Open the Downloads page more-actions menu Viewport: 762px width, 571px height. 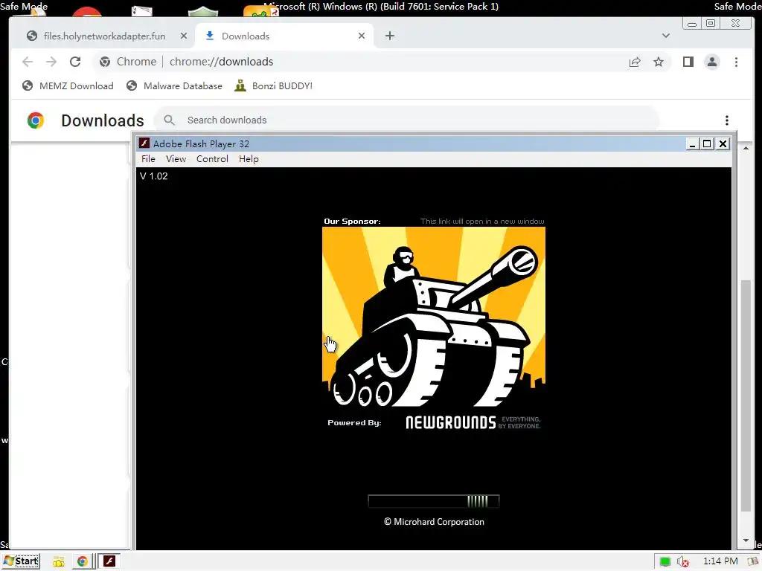click(x=726, y=120)
